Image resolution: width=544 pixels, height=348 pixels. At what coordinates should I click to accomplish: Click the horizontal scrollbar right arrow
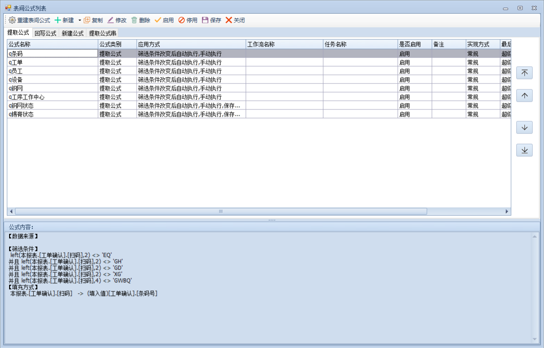[507, 212]
